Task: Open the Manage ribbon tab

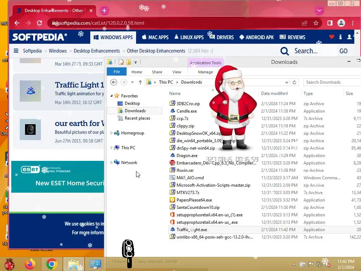Action: 206,72
